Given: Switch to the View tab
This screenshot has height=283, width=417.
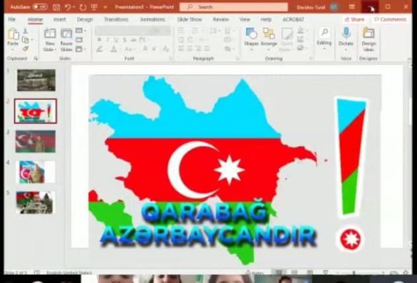Looking at the screenshot, I should coord(245,19).
